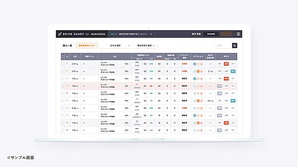Check the checkbox for the 44-day elapsed row
Screen dimensions: 298x167
(63, 101)
